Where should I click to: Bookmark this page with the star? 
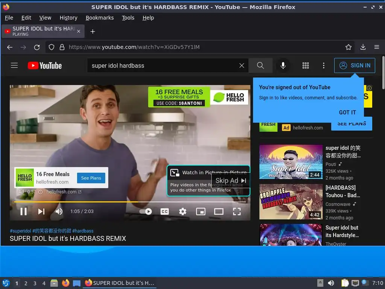349,47
